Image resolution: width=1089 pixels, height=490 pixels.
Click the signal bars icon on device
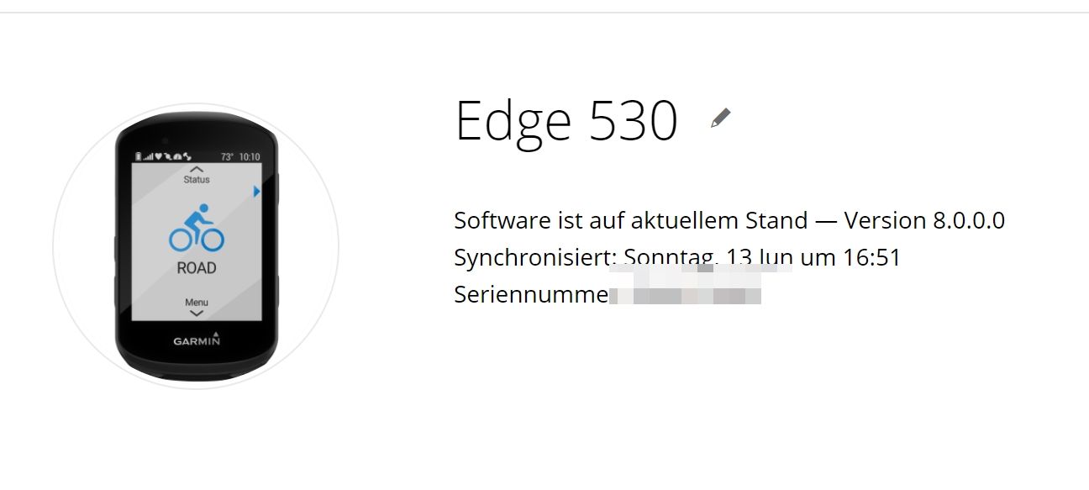tap(148, 156)
